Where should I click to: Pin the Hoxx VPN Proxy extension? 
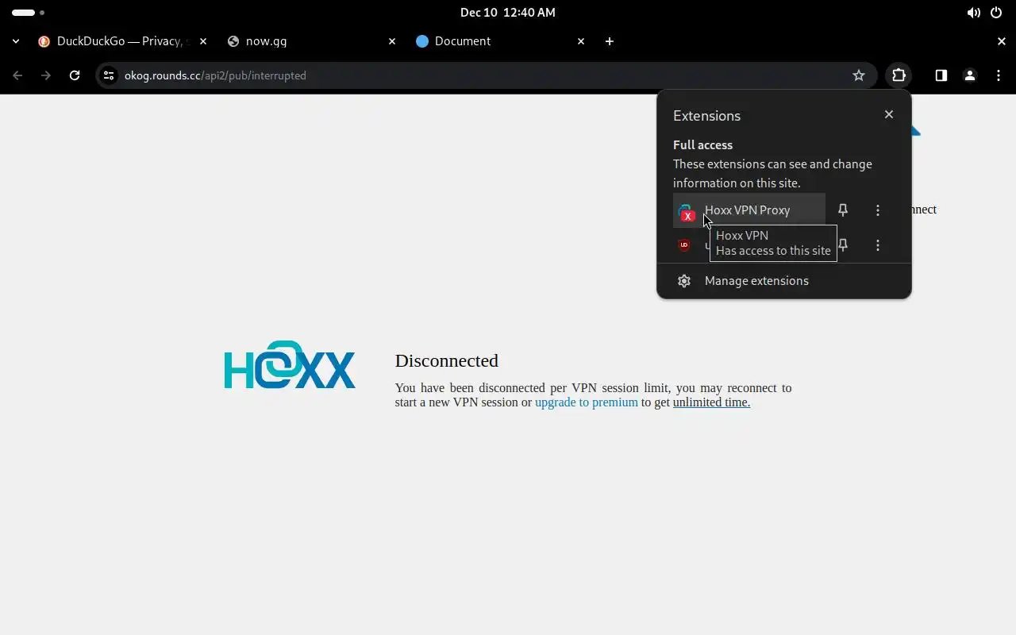(843, 210)
